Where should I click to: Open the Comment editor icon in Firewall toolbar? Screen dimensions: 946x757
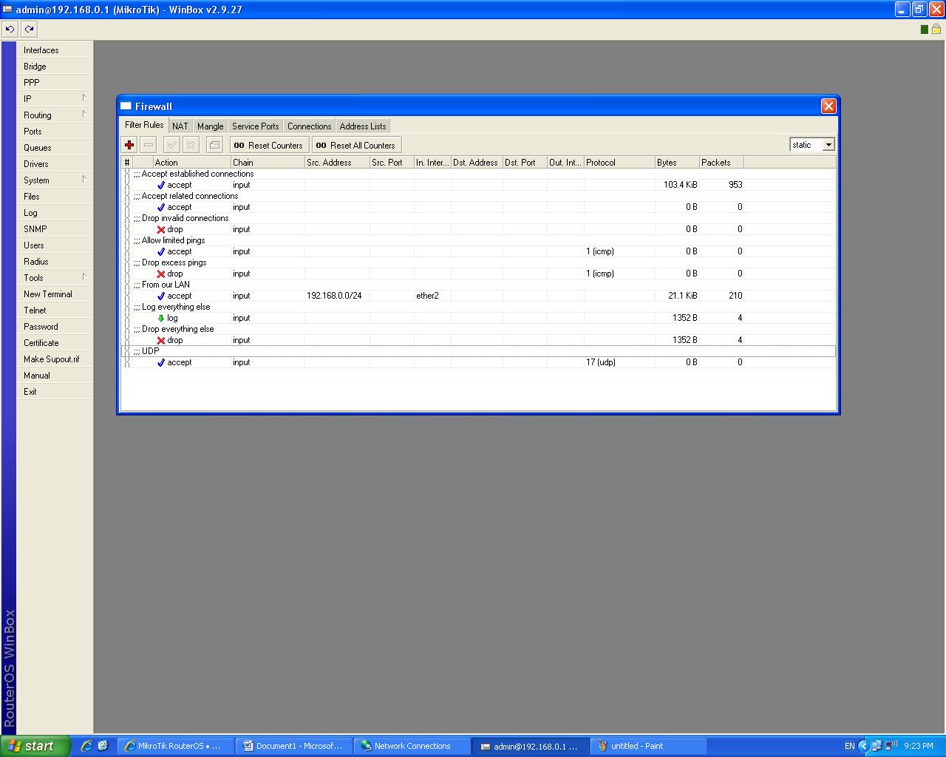click(214, 145)
